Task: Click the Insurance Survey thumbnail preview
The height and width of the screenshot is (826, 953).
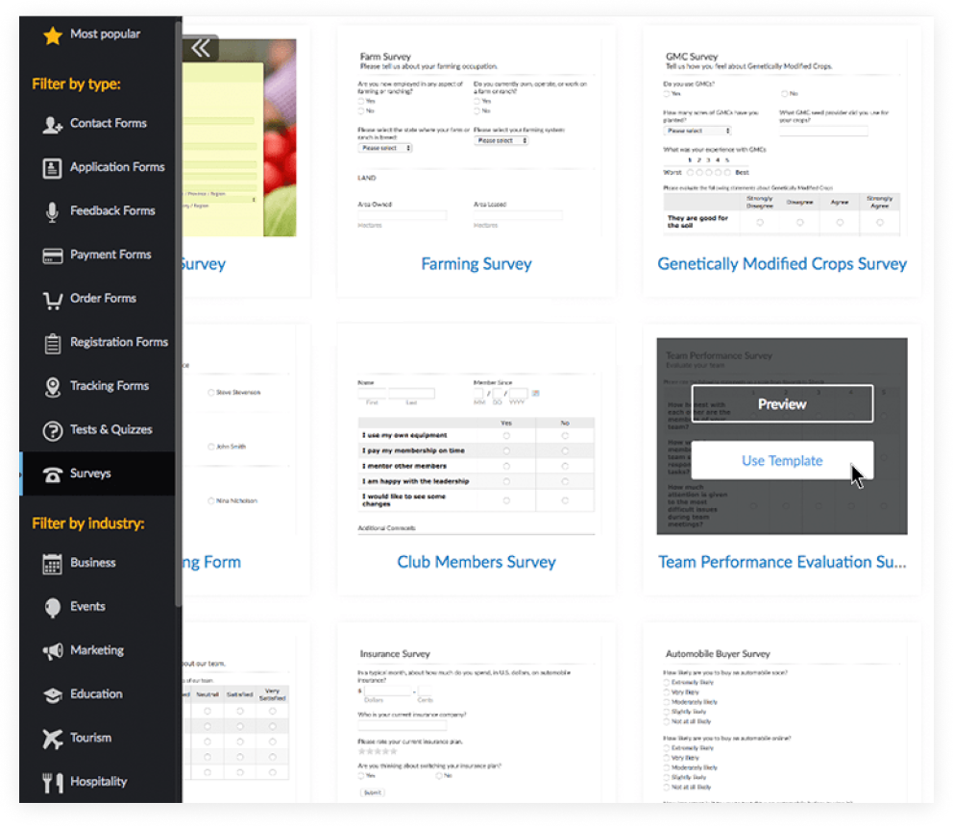Action: (476, 720)
